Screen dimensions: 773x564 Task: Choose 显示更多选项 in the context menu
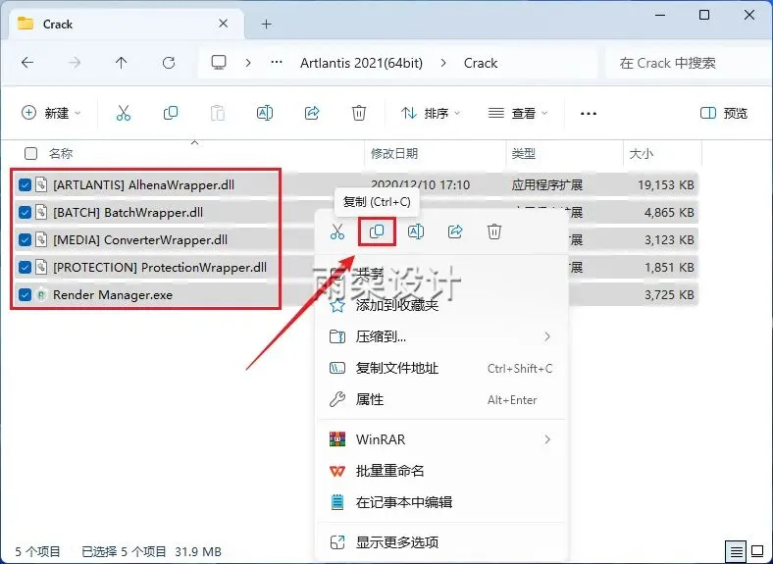point(440,542)
